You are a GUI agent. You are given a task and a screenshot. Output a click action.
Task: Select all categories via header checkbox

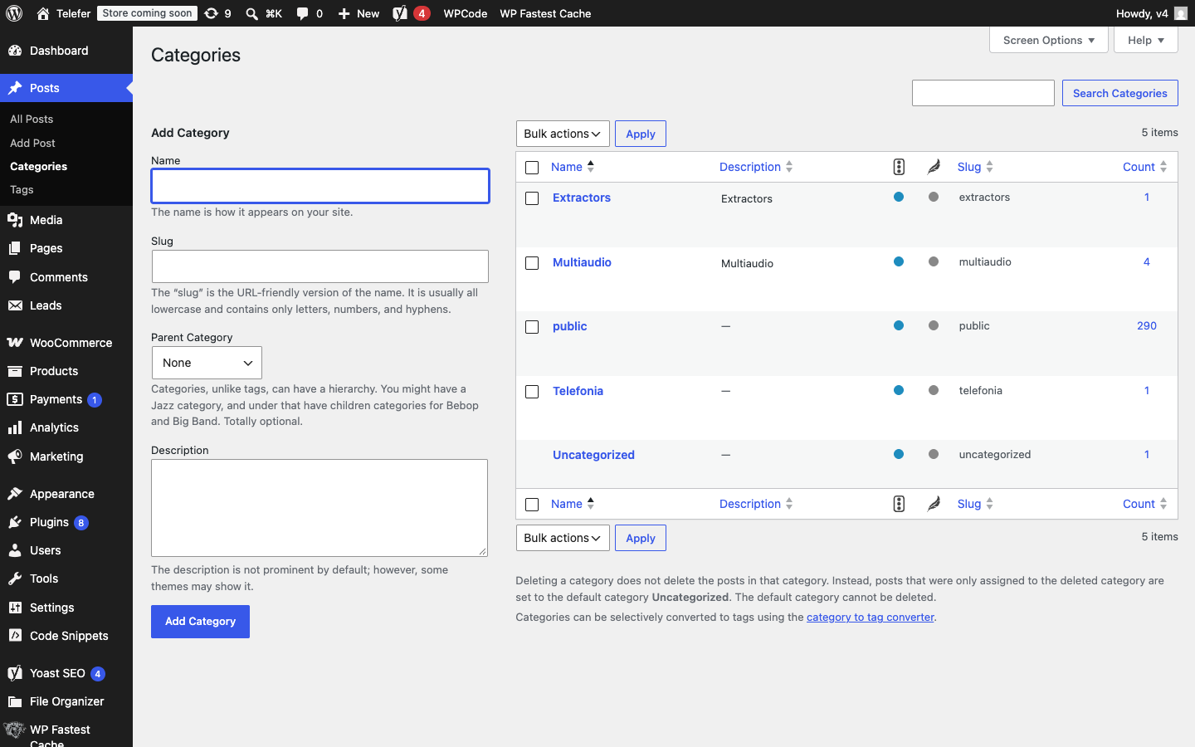[x=532, y=168]
